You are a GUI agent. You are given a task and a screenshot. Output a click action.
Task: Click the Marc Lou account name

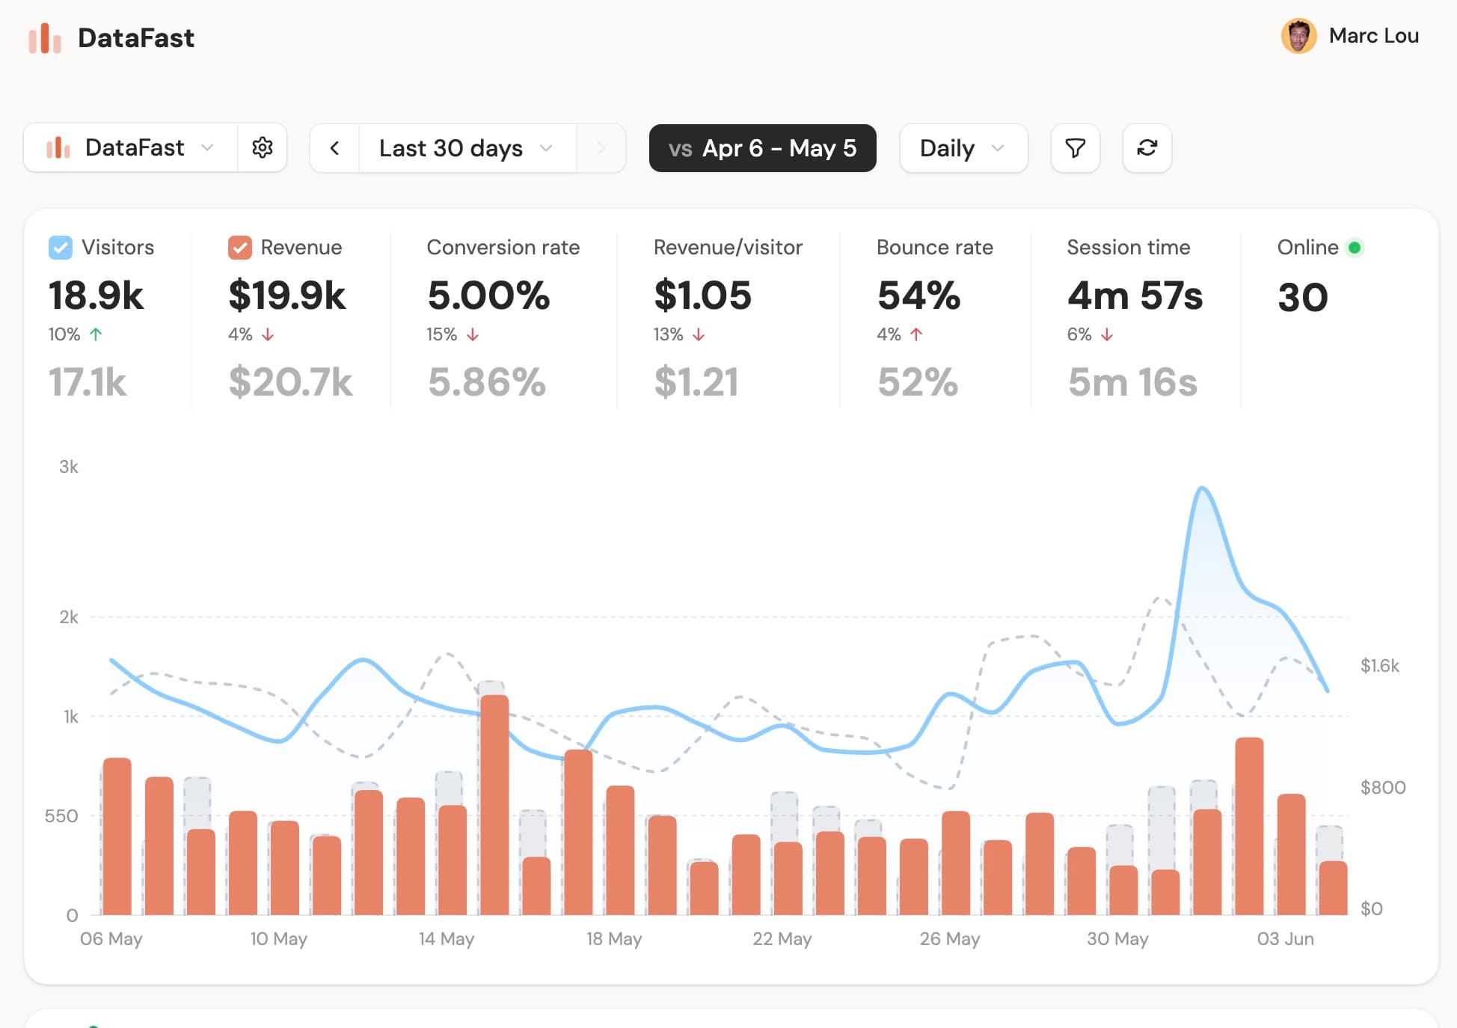click(1373, 36)
